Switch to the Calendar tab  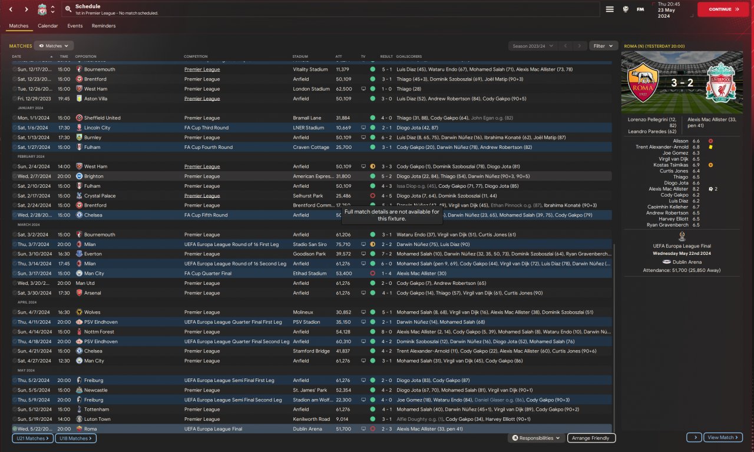coord(48,26)
